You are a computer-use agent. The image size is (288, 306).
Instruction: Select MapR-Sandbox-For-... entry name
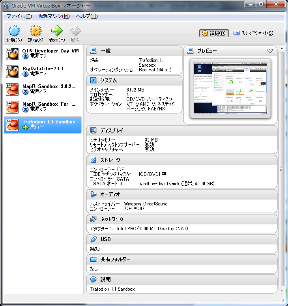(x=49, y=104)
